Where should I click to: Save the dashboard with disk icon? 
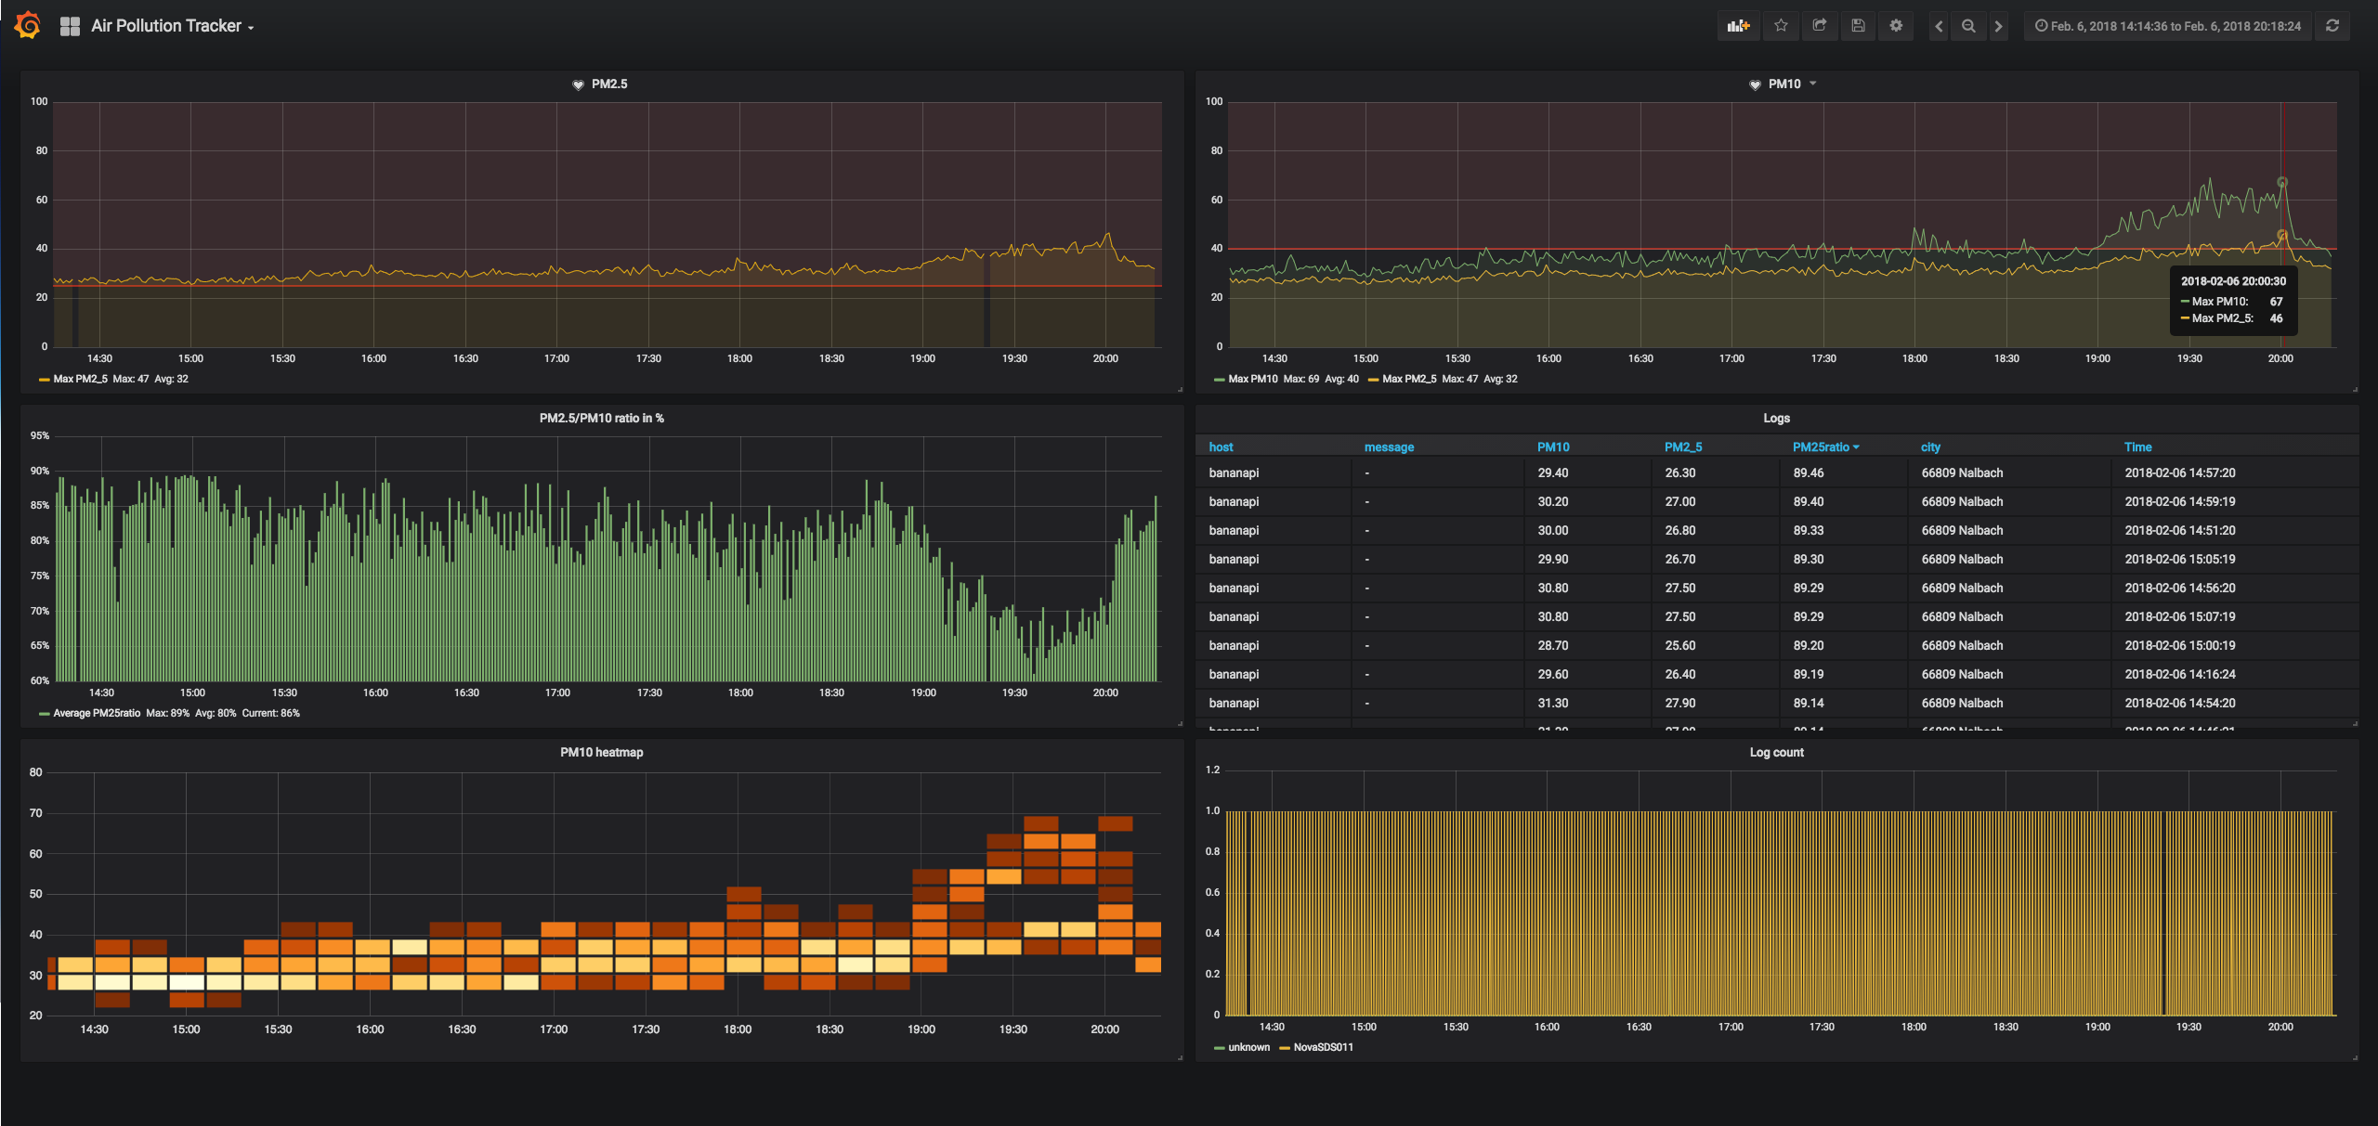tap(1858, 26)
